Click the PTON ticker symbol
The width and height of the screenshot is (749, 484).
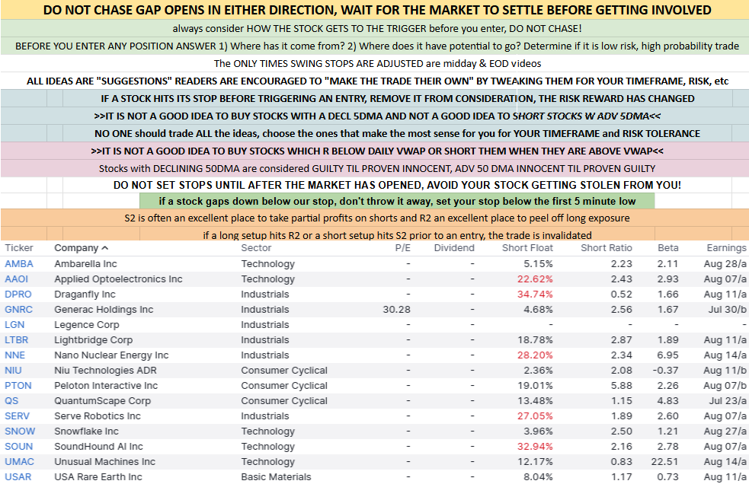pos(18,386)
